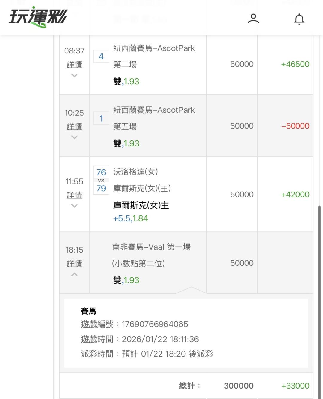Open 詳情 link for the 10:25 bet
323x399 pixels.
tap(74, 126)
